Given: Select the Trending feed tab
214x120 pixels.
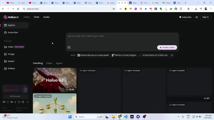Looking at the screenshot, I should click(x=38, y=63).
